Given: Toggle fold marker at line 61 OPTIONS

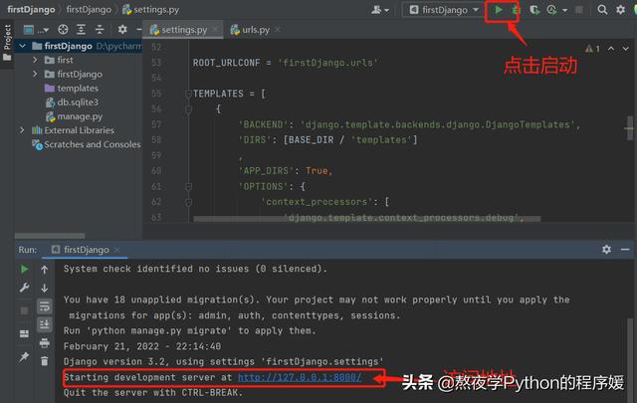Looking at the screenshot, I should pyautogui.click(x=188, y=187).
